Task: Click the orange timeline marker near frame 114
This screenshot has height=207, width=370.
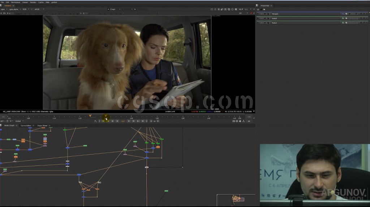Action: click(x=90, y=116)
